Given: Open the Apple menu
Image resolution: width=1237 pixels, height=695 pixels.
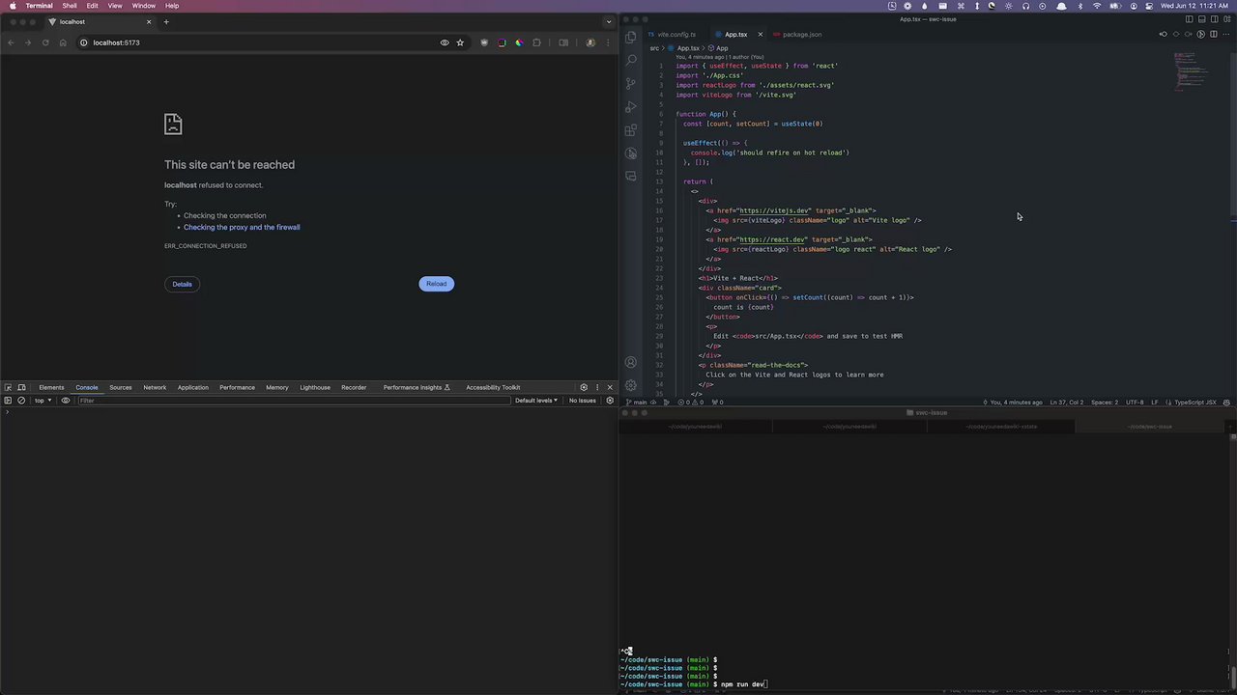Looking at the screenshot, I should pos(13,6).
